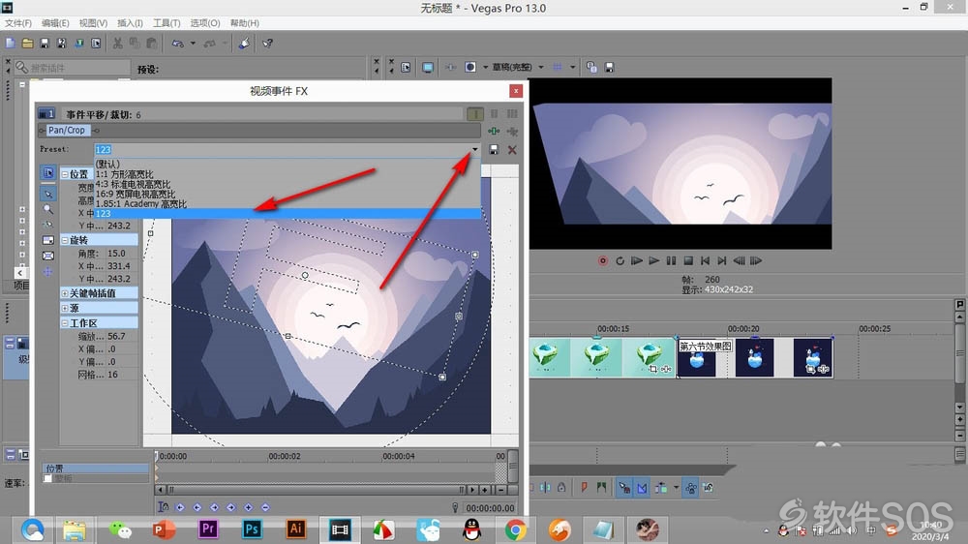Open the undo history dropdown arrow
The width and height of the screenshot is (968, 544).
pos(193,44)
